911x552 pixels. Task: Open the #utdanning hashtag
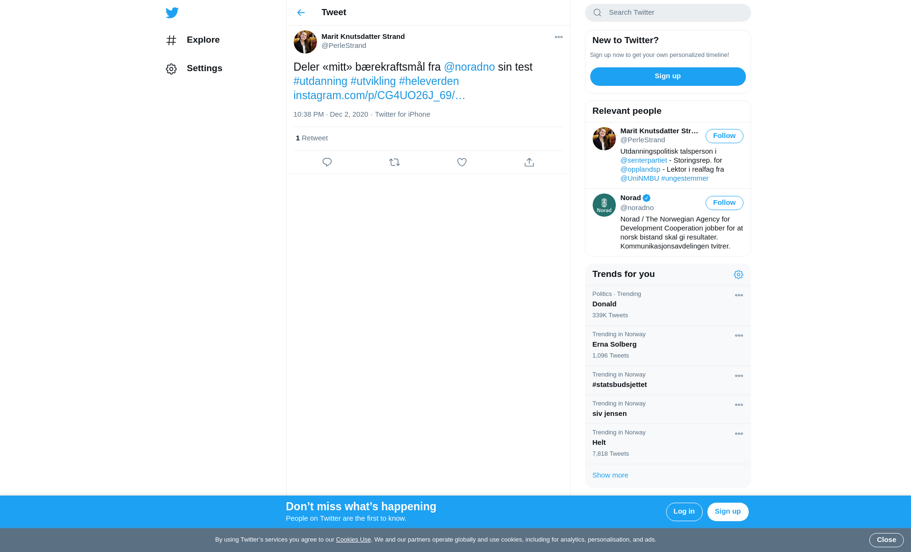[320, 81]
